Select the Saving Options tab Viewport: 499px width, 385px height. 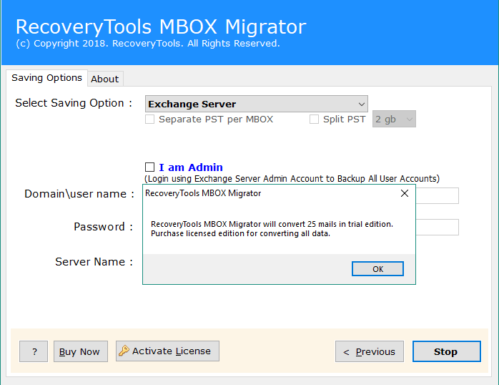[x=46, y=78]
